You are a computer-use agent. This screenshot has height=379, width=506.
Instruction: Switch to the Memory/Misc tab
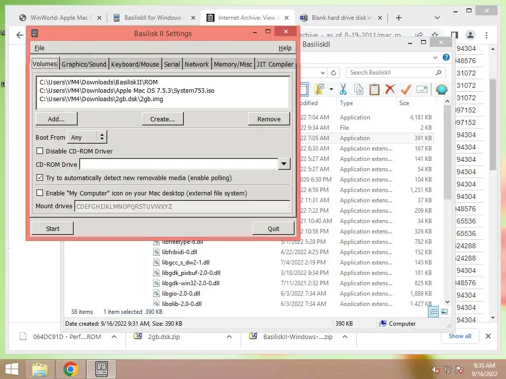pos(233,64)
